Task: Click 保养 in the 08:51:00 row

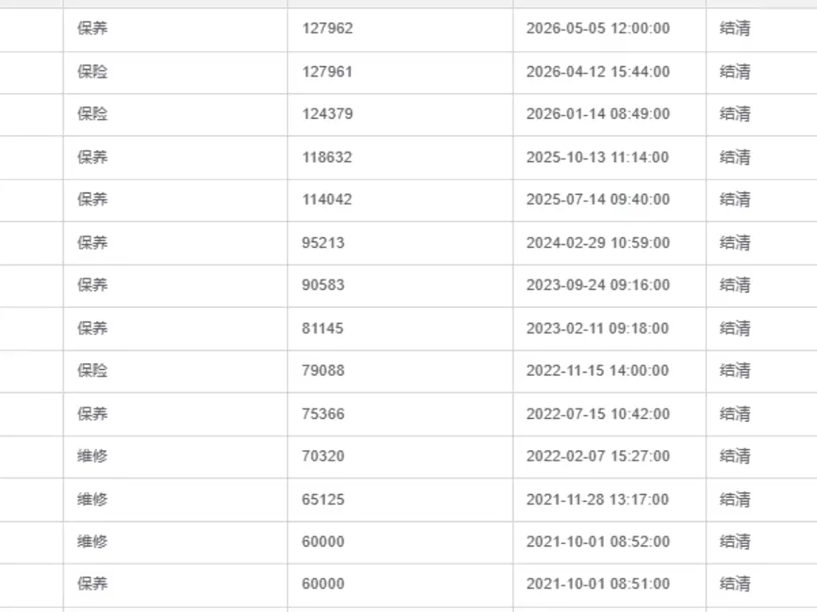Action: pos(93,583)
